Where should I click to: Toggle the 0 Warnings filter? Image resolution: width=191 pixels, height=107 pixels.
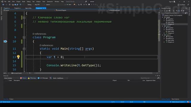coord(32,78)
